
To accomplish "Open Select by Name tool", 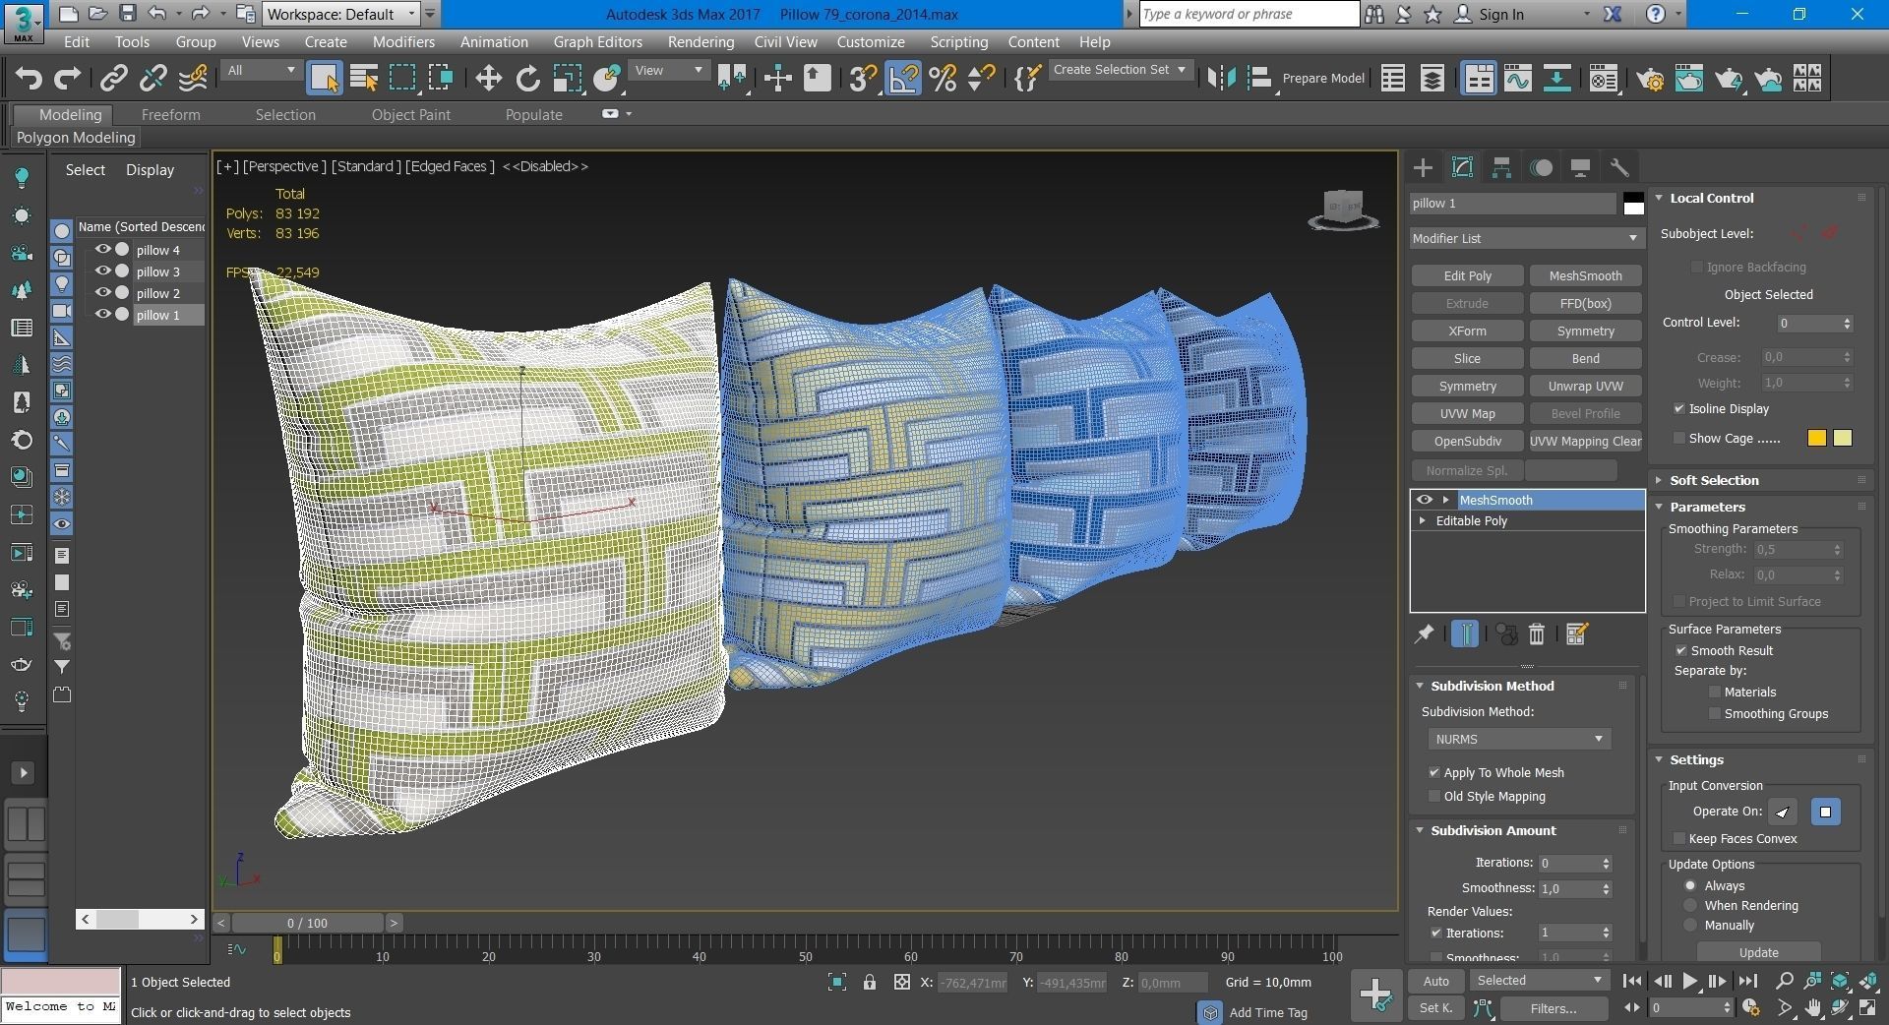I will click(363, 78).
